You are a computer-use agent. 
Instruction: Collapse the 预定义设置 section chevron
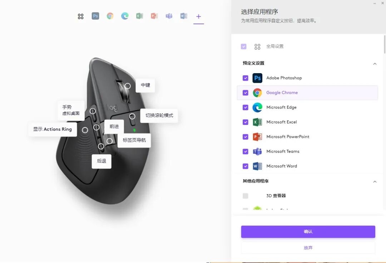pyautogui.click(x=375, y=64)
